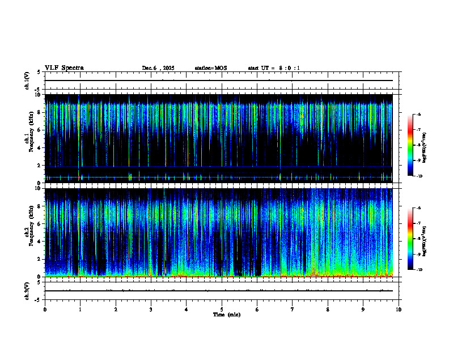Click the ch.2 spectrogram color scale bar
This screenshot has width=449, height=347.
(x=410, y=239)
